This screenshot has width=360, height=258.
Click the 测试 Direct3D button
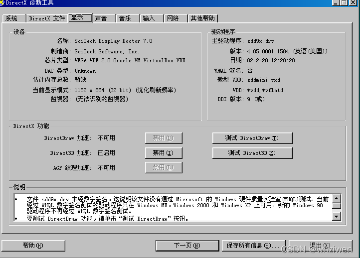252,153
